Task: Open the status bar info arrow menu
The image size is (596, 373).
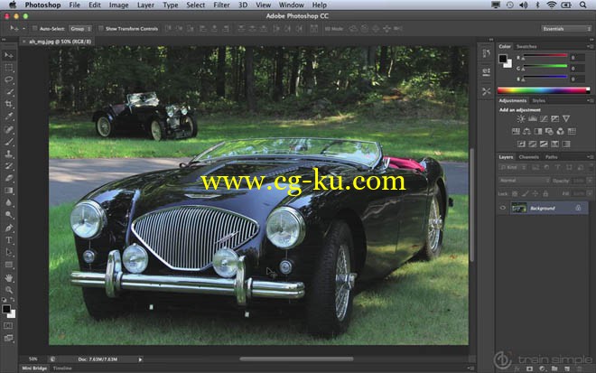Action: click(140, 359)
